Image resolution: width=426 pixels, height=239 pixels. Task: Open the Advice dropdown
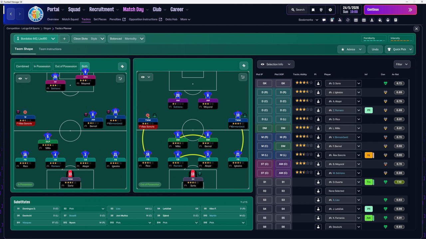click(351, 49)
